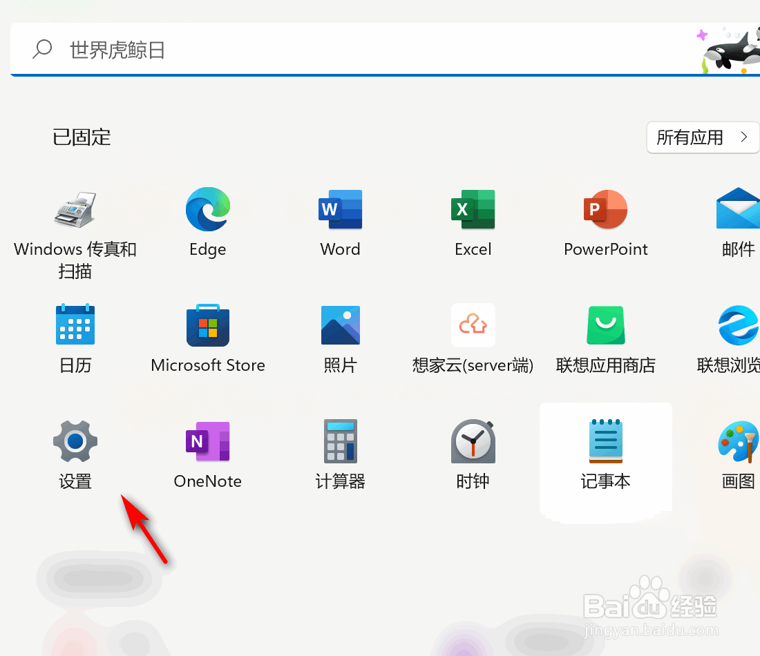The height and width of the screenshot is (656, 760).
Task: Launch 想家云(server端) app
Action: 473,325
